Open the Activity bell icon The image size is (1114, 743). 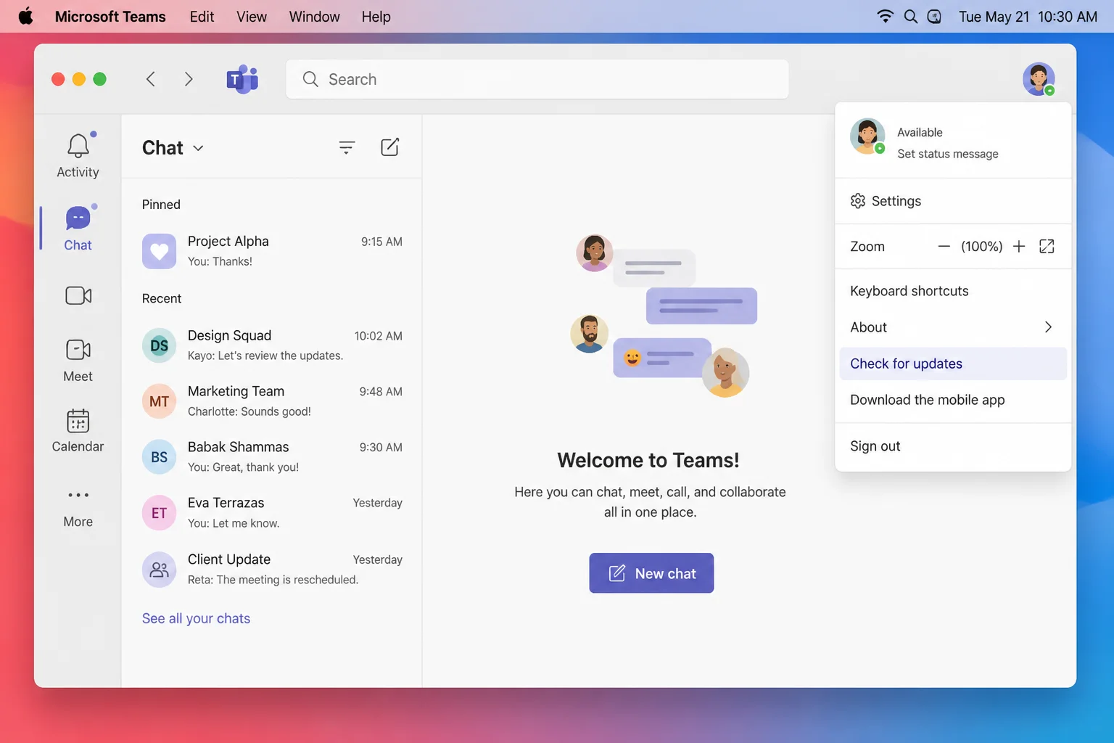pos(78,145)
